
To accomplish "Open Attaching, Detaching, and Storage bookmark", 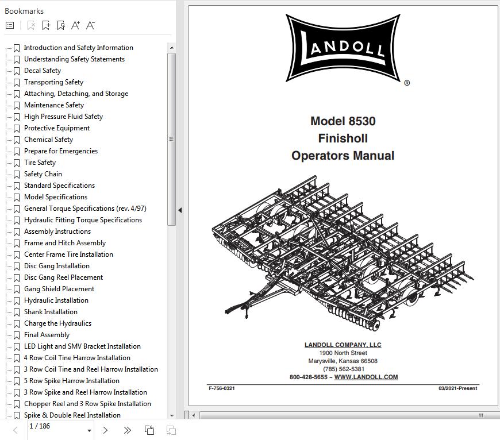I will tap(76, 94).
